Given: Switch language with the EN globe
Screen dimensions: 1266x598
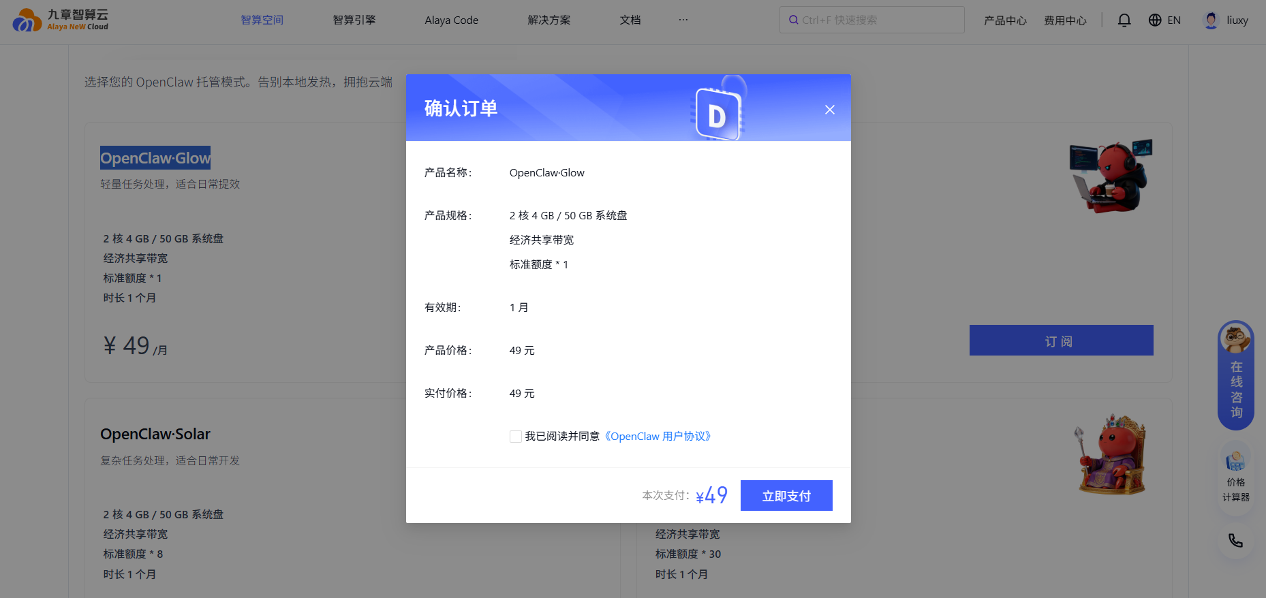Looking at the screenshot, I should pos(1164,20).
